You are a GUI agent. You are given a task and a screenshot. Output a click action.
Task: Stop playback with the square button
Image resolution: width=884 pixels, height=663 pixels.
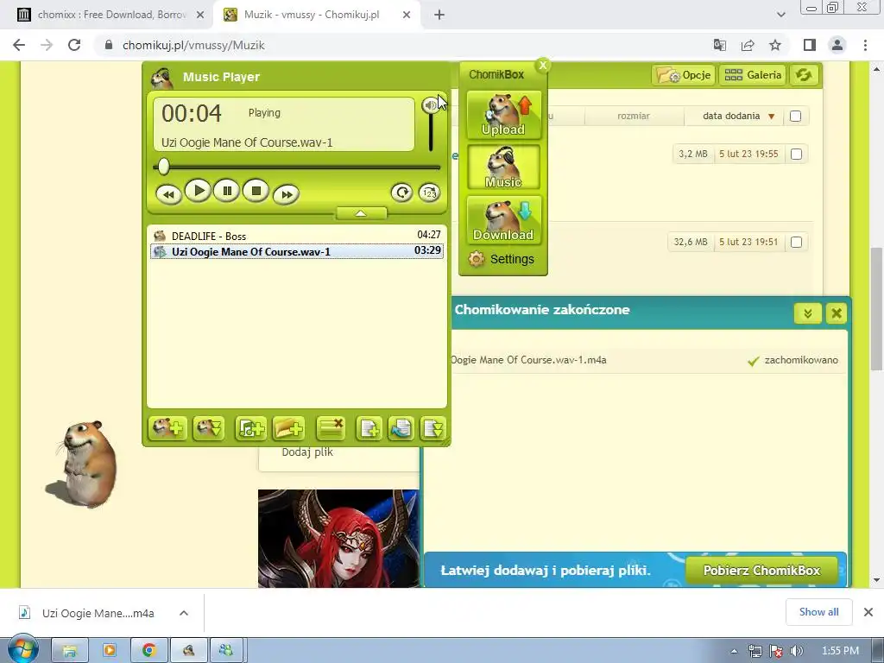(x=256, y=191)
